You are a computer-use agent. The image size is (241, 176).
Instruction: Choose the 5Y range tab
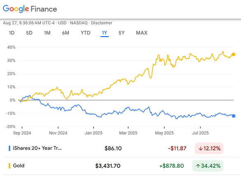(122, 33)
